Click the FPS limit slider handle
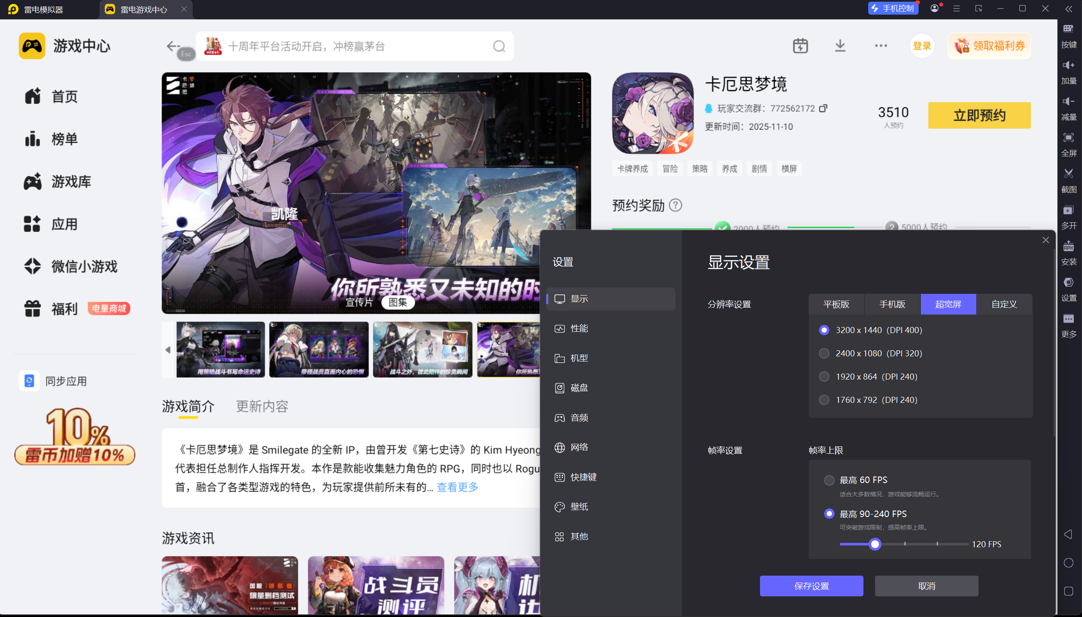 tap(875, 544)
